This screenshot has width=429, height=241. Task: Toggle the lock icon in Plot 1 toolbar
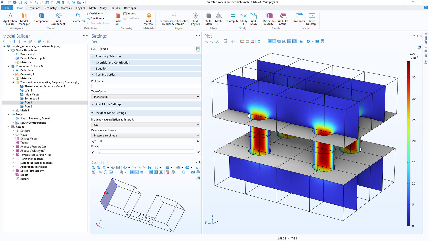(301, 41)
